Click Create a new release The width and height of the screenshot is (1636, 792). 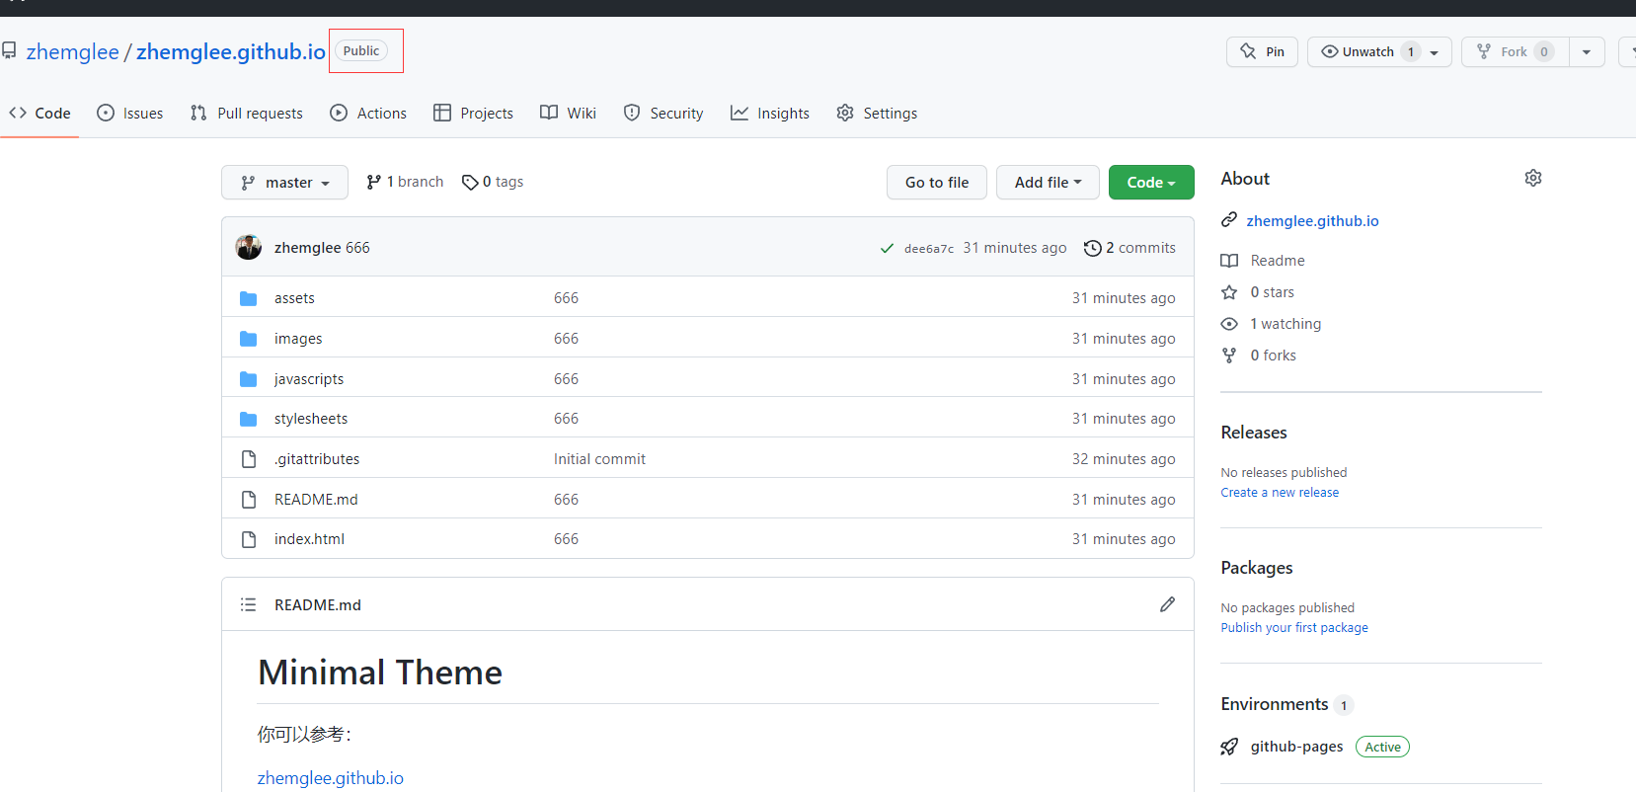(x=1280, y=493)
